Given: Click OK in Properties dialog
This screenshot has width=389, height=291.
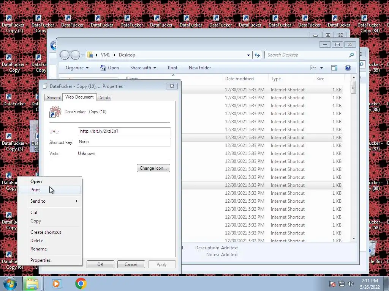Looking at the screenshot, I should [x=100, y=264].
